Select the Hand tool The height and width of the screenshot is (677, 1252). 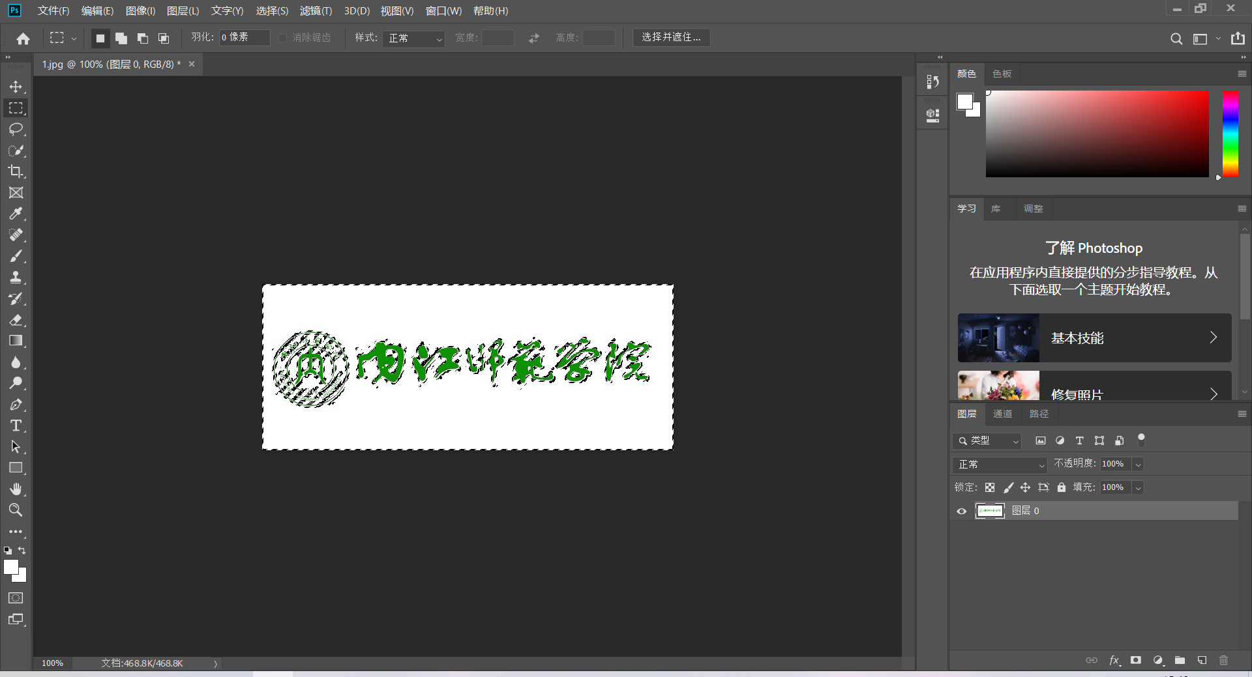click(16, 489)
